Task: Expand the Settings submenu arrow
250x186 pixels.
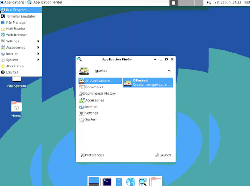Action: point(38,41)
